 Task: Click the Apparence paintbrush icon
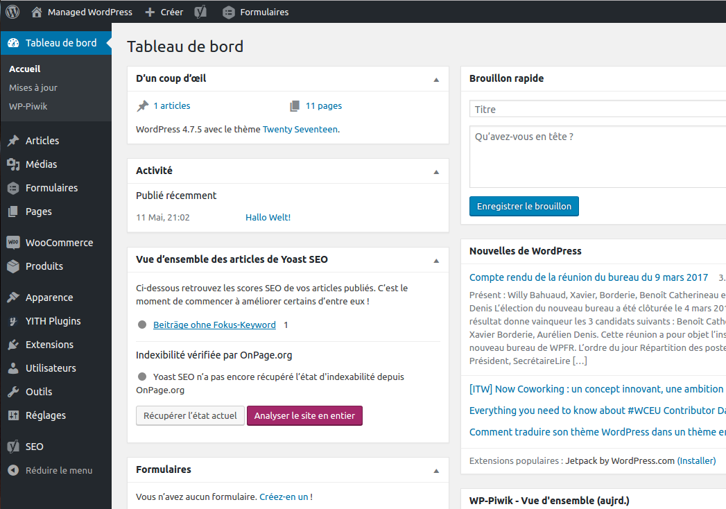13,297
